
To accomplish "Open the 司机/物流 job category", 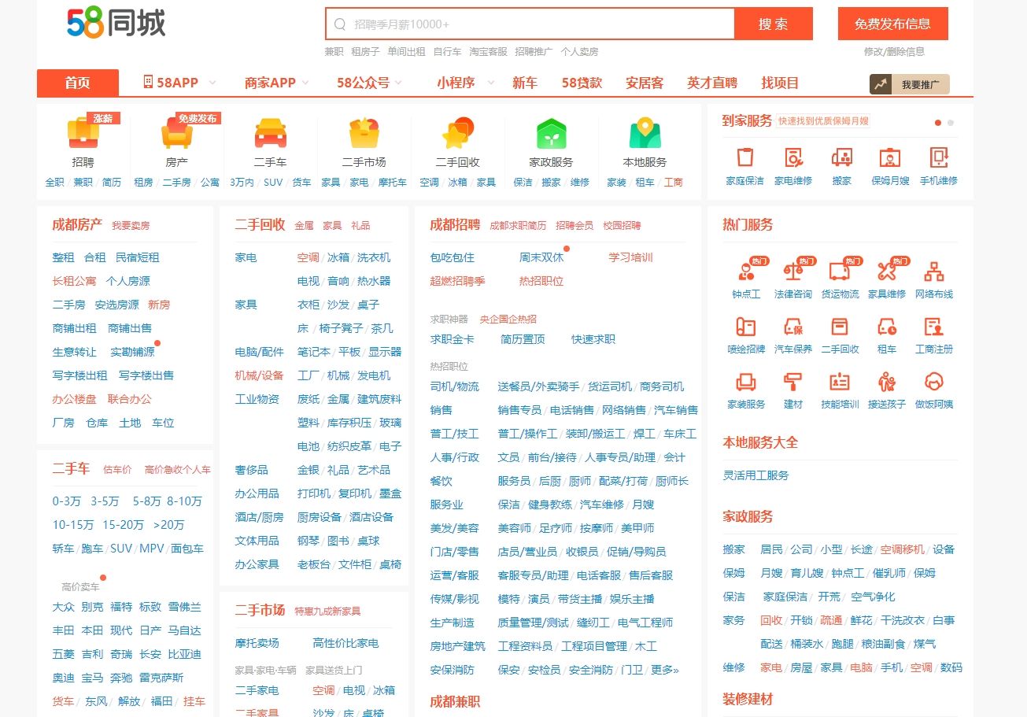I will (454, 386).
